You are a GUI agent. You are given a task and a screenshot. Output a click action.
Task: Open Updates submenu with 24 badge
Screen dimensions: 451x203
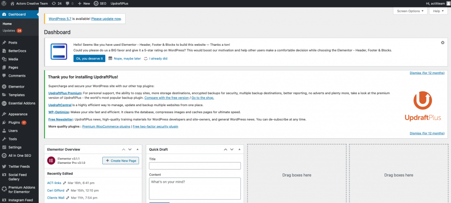tap(12, 30)
